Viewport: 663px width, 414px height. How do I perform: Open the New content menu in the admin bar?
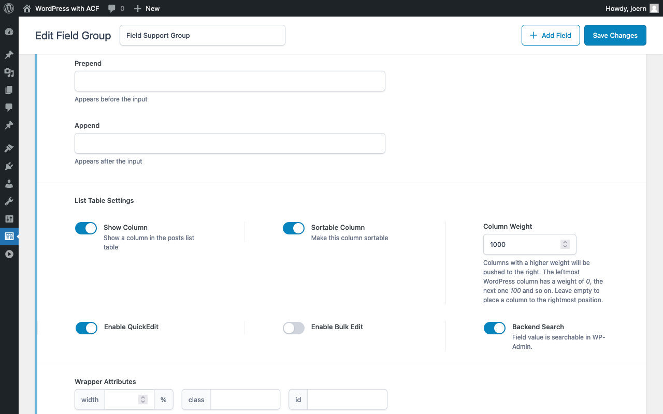coord(147,8)
